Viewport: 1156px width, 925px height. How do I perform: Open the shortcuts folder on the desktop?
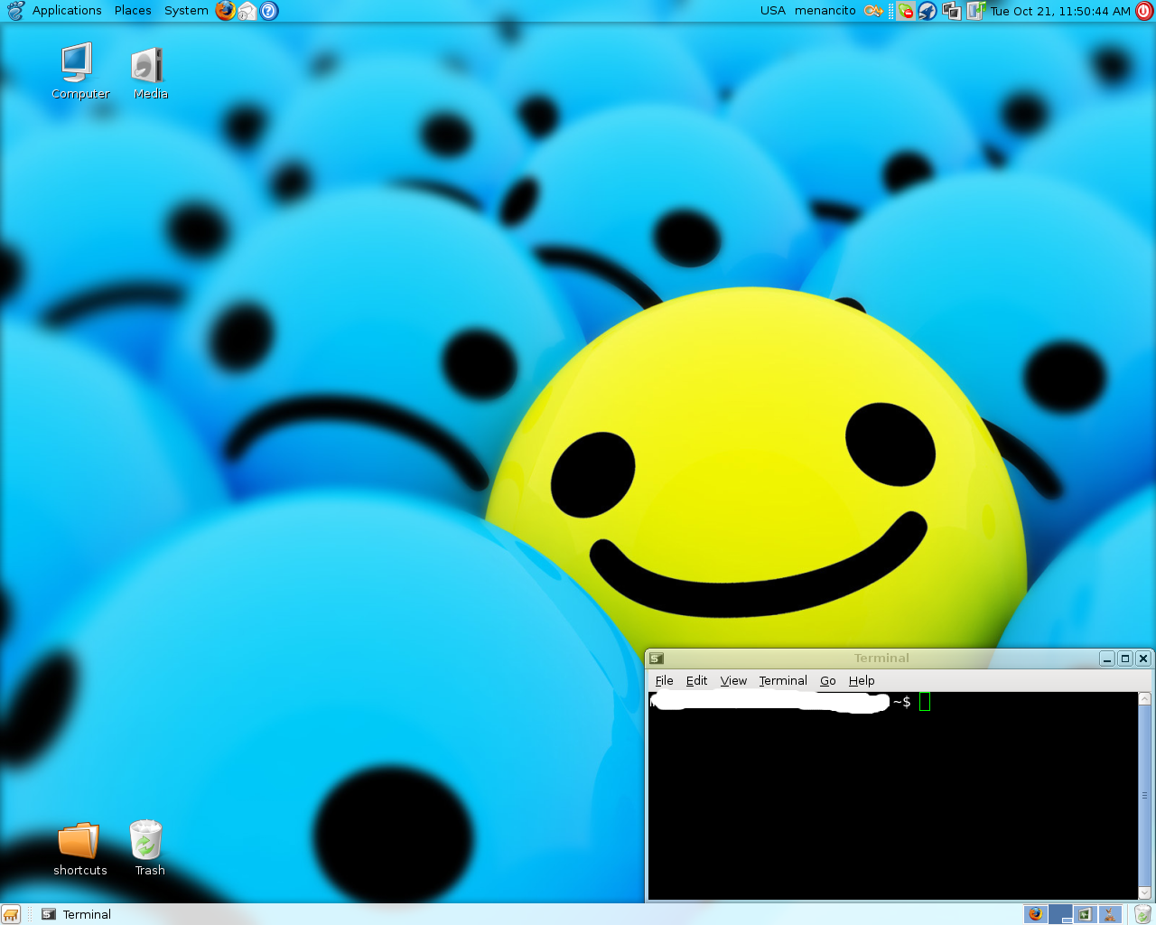coord(79,849)
